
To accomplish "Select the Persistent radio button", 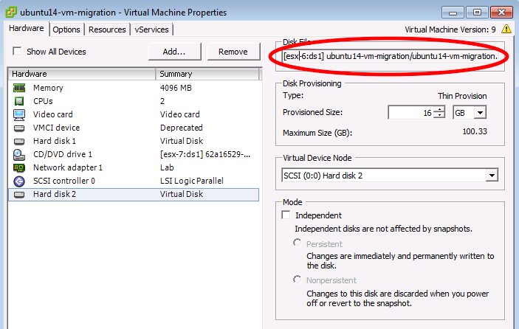I will [298, 243].
